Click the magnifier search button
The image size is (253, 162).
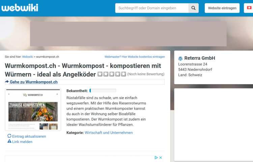click(194, 8)
